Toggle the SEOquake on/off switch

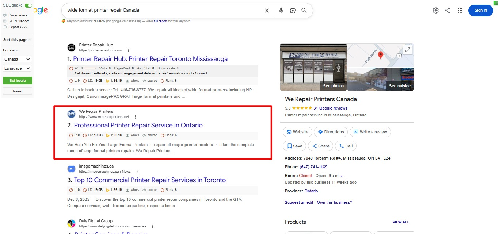(28, 5)
